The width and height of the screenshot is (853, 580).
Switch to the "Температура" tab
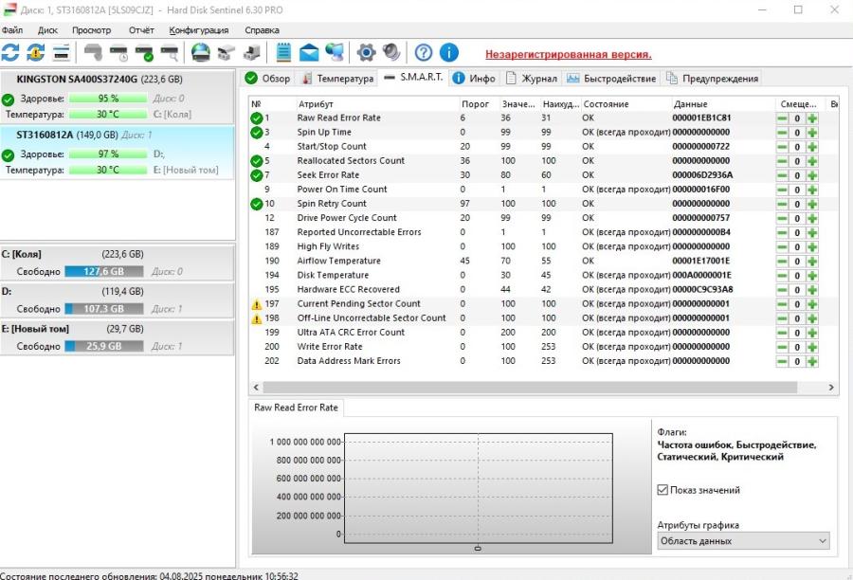(337, 79)
